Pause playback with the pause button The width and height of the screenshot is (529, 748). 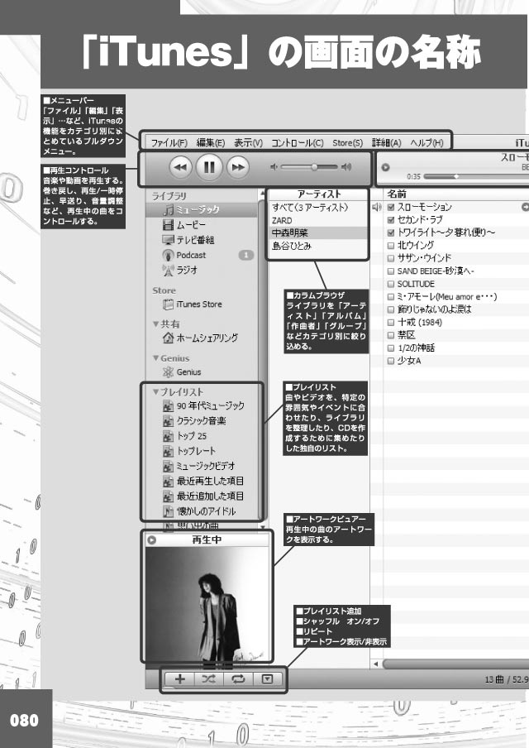click(x=209, y=168)
